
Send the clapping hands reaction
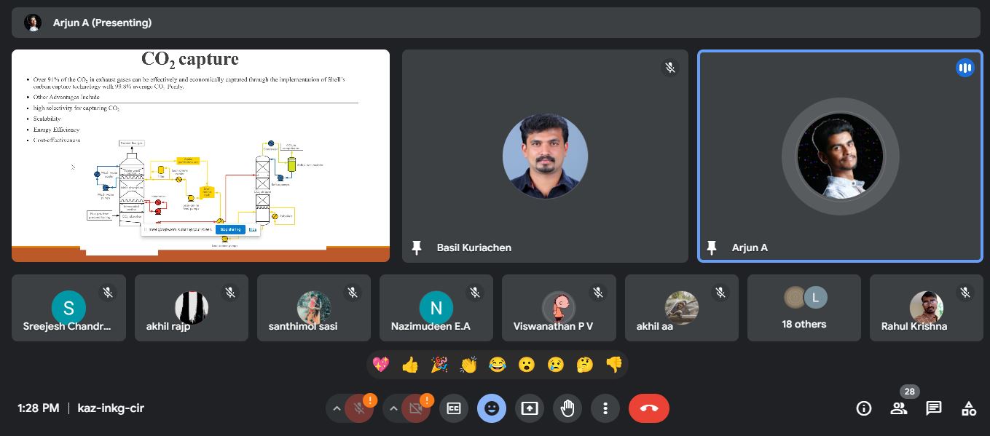tap(468, 365)
